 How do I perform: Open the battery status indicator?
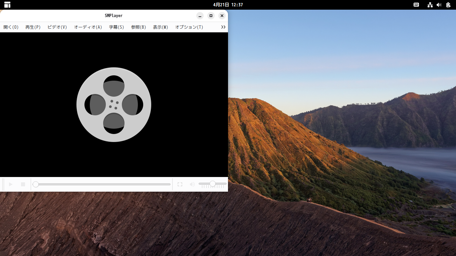tap(449, 5)
